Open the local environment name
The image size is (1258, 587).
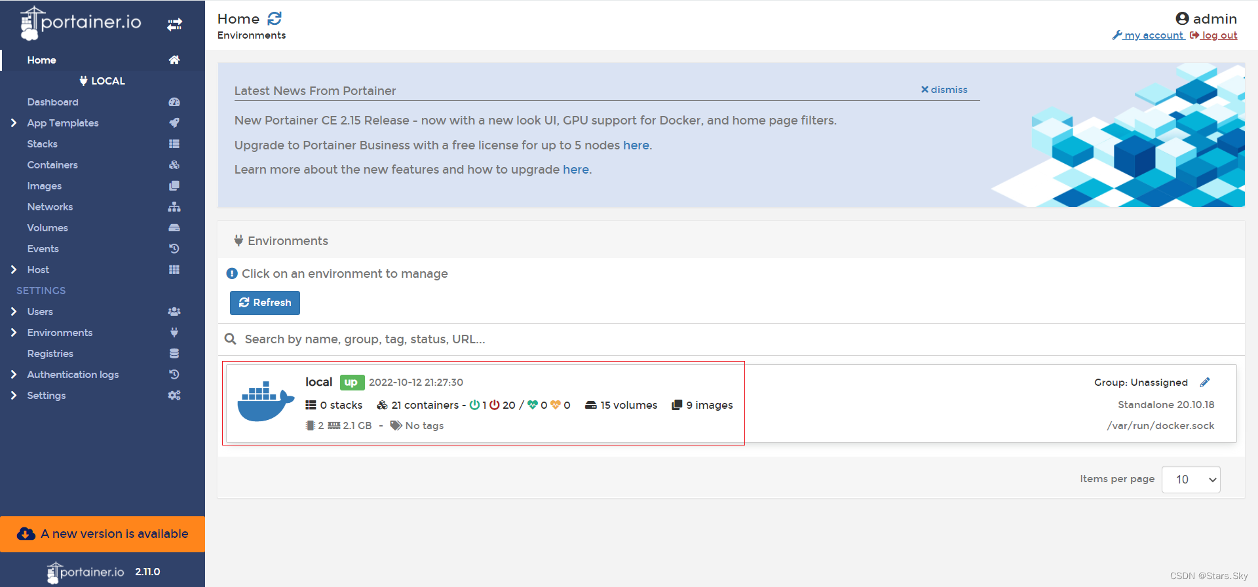click(x=318, y=382)
